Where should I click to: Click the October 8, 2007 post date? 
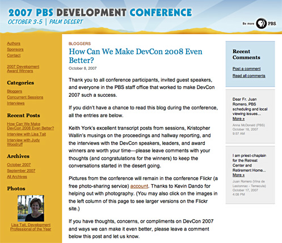click(82, 69)
